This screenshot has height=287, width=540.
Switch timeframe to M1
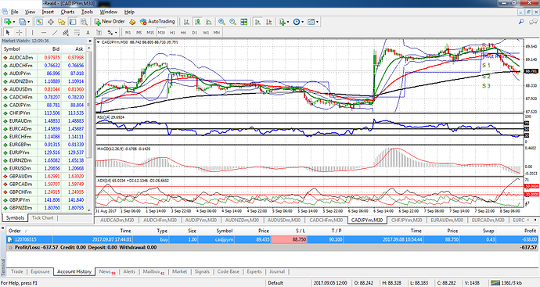click(x=128, y=33)
